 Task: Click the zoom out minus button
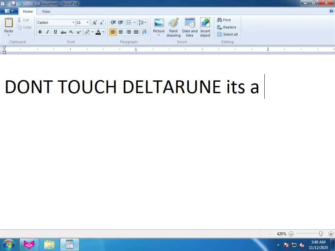[x=291, y=234]
